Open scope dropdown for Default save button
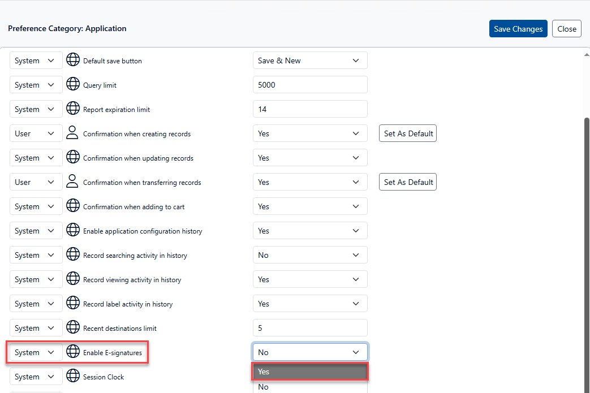This screenshot has width=590, height=393. pos(36,61)
